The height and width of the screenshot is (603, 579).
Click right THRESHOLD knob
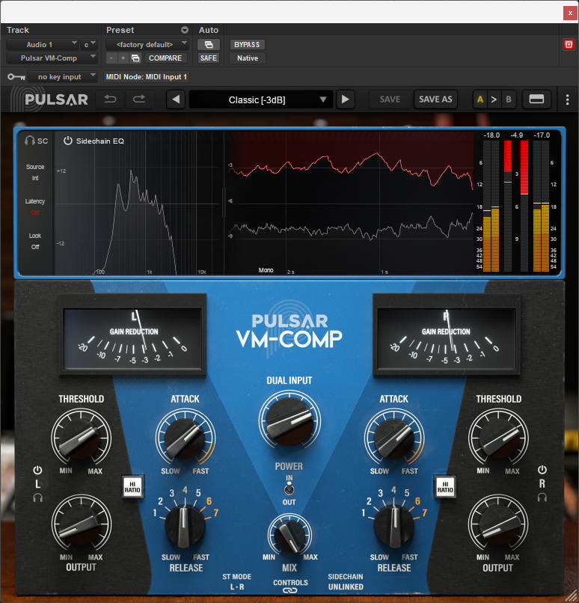point(498,438)
